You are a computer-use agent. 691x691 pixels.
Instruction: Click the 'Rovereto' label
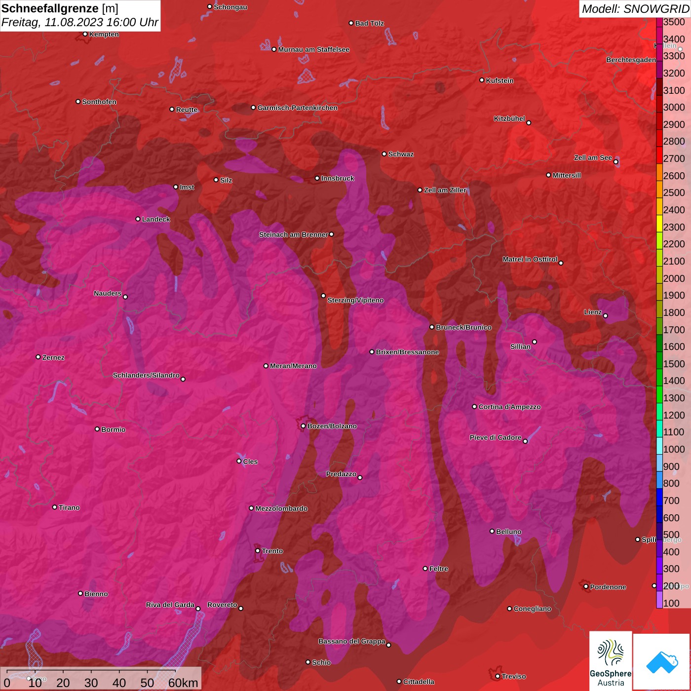[222, 605]
